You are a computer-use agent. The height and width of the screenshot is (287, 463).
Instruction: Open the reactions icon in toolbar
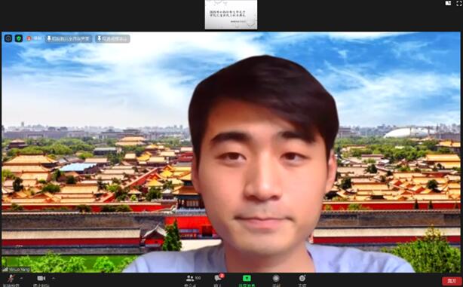click(302, 279)
